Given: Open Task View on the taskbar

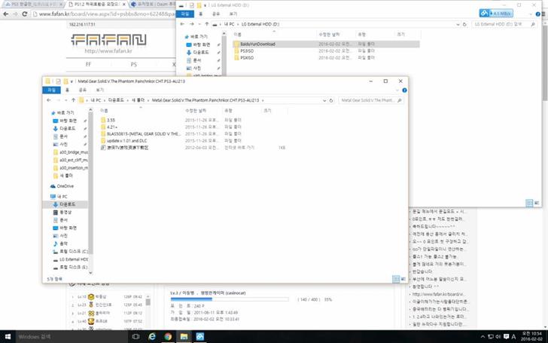Looking at the screenshot, I should (x=135, y=337).
